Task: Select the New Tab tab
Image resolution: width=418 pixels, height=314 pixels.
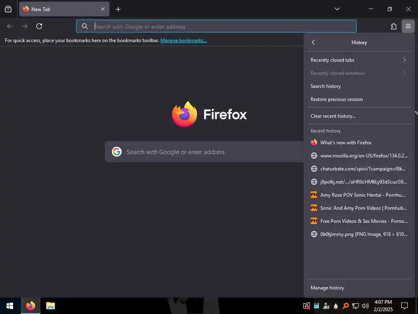Action: pos(64,9)
